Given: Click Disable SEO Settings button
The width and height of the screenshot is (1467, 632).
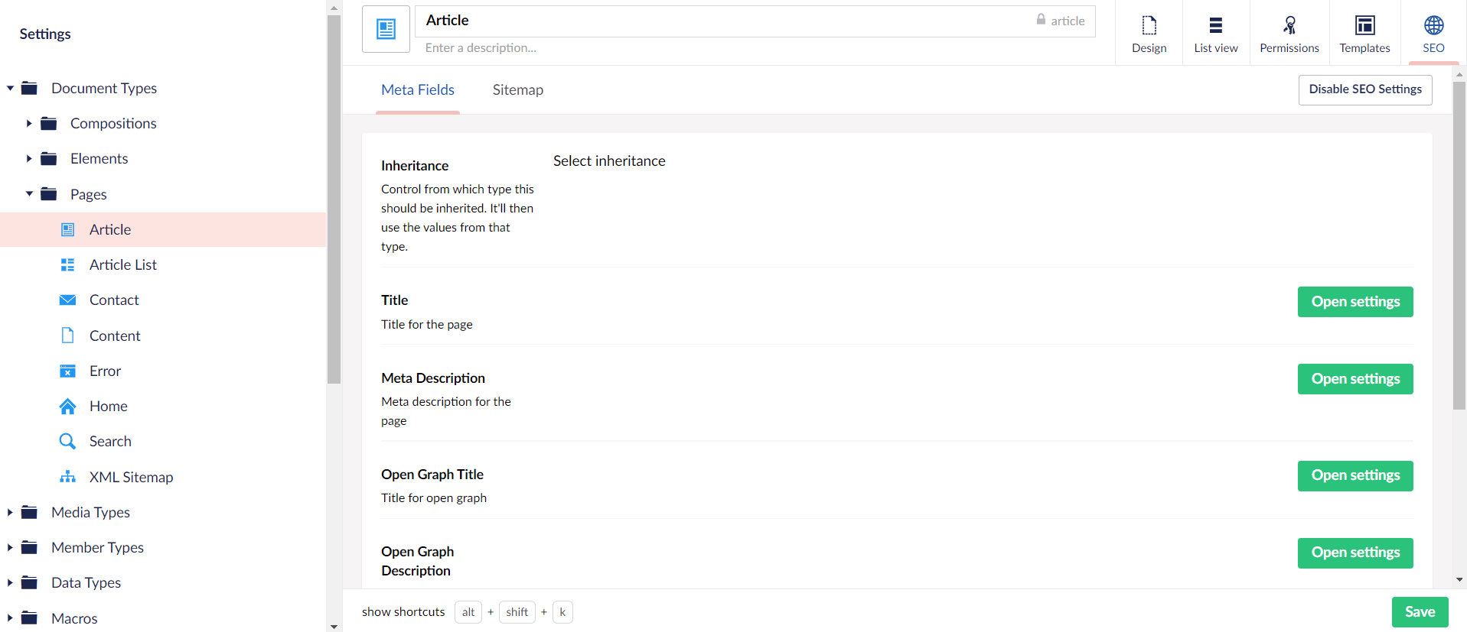Looking at the screenshot, I should pos(1364,89).
